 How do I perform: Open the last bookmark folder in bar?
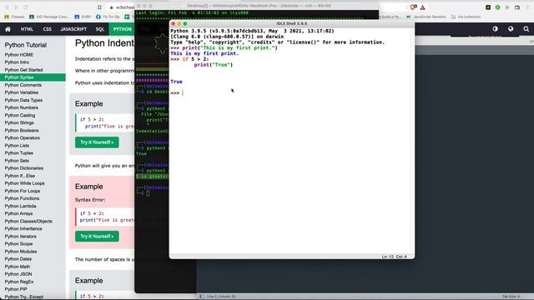[x=466, y=17]
